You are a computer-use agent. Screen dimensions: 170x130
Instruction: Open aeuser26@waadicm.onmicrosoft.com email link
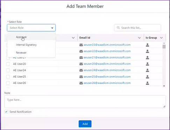click(107, 83)
